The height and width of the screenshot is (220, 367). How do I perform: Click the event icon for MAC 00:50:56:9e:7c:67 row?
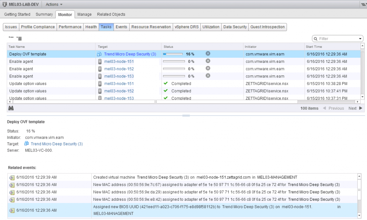tap(12, 185)
